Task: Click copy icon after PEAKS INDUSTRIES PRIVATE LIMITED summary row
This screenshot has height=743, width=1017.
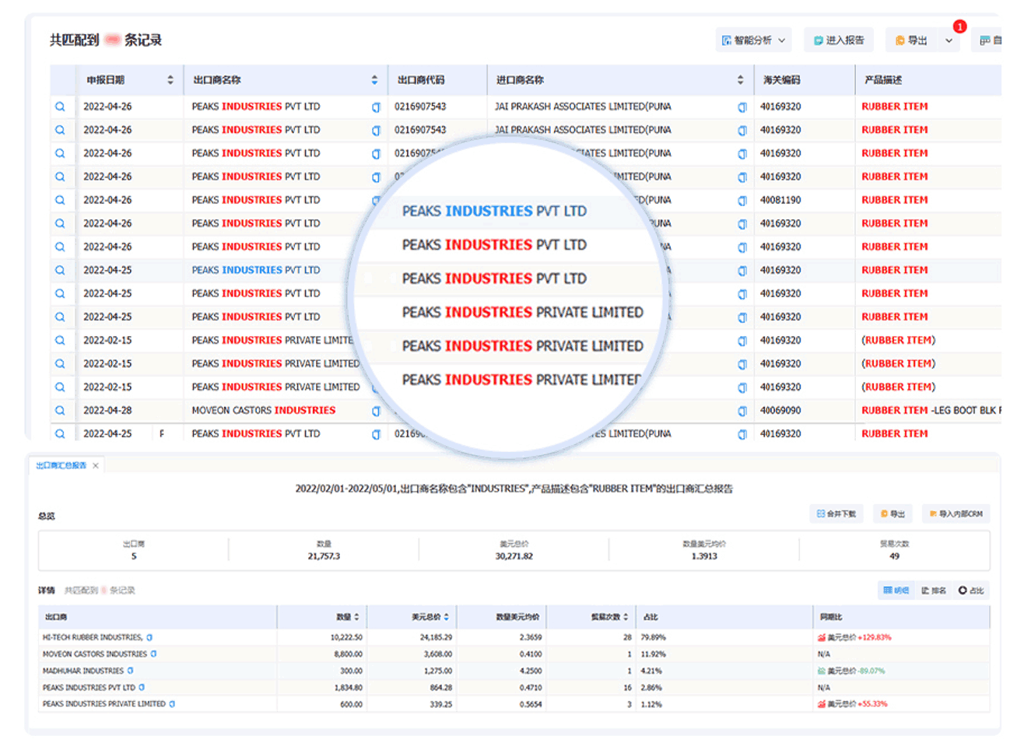Action: [x=172, y=704]
